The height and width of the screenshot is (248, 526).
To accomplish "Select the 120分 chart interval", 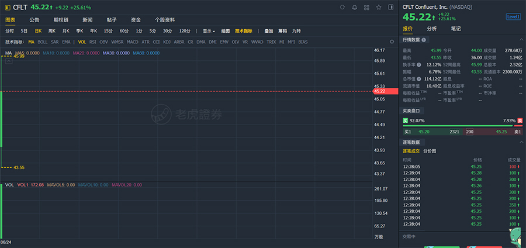I will pos(185,31).
